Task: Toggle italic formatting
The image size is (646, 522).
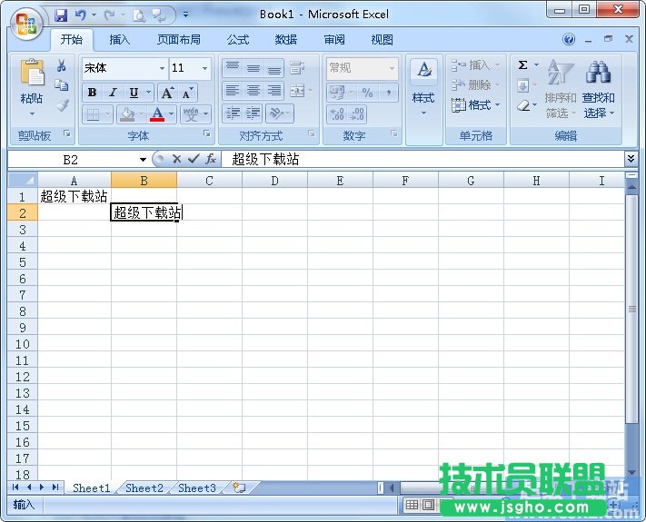Action: pos(113,93)
